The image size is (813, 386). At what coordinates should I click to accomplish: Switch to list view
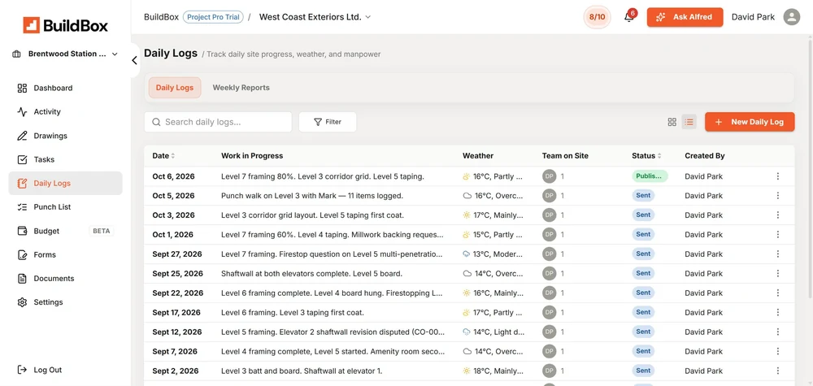689,122
